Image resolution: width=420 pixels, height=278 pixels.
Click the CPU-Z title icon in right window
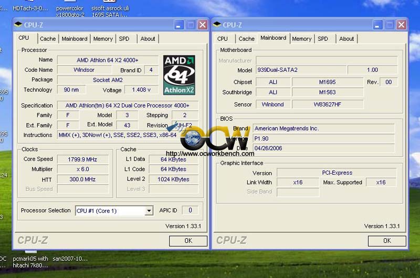coord(217,25)
